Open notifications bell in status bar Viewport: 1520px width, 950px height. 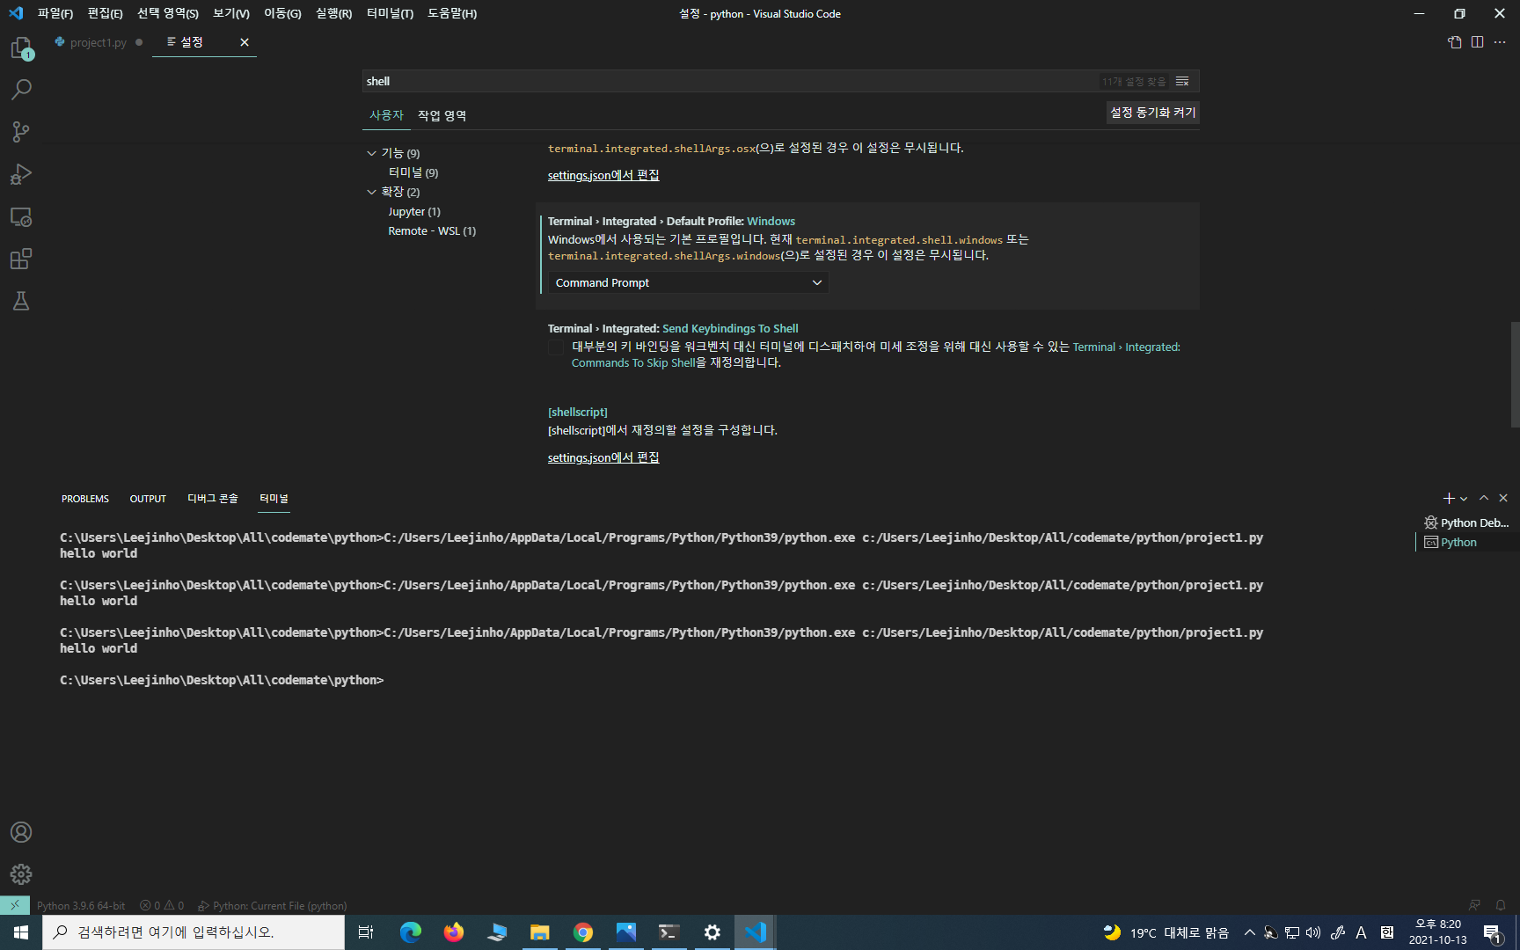(x=1501, y=905)
